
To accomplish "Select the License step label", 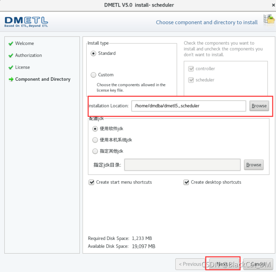I will [x=22, y=67].
